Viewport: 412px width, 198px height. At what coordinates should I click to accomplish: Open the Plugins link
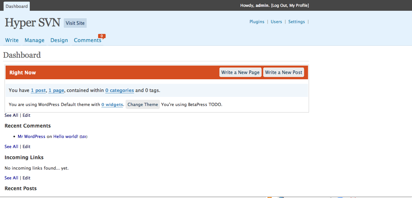click(x=257, y=22)
